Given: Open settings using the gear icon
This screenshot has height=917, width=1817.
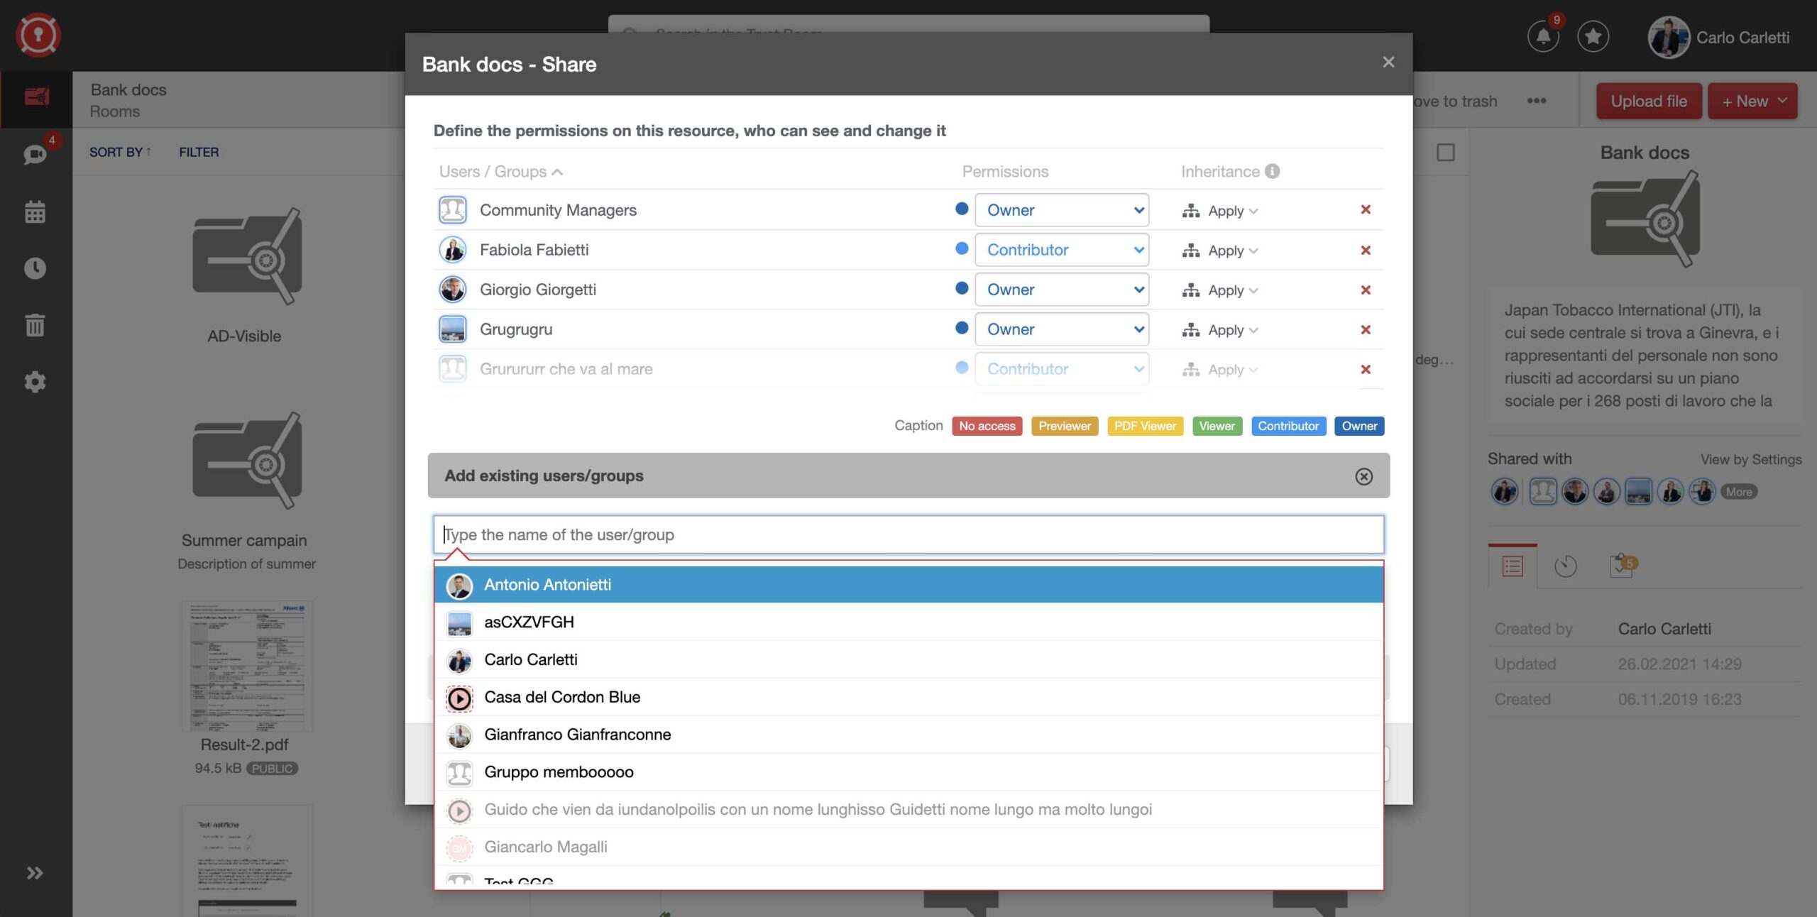Looking at the screenshot, I should 35,381.
